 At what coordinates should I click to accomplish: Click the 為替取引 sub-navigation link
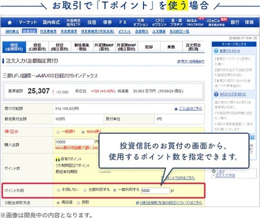click(x=142, y=31)
